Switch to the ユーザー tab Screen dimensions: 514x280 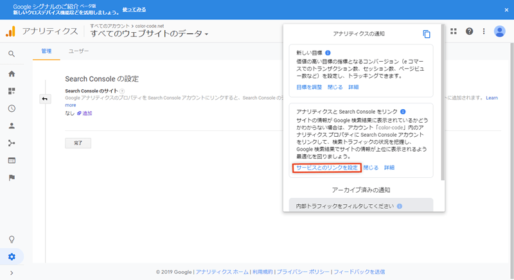coord(78,51)
